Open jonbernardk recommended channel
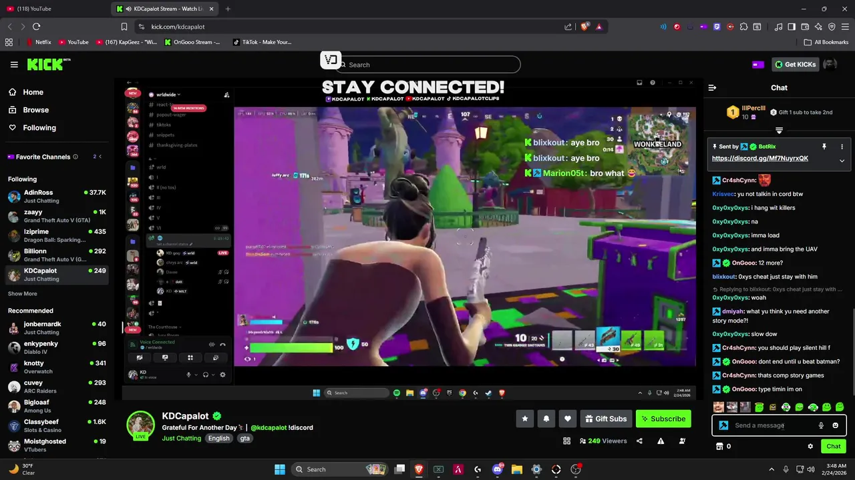 pos(56,328)
